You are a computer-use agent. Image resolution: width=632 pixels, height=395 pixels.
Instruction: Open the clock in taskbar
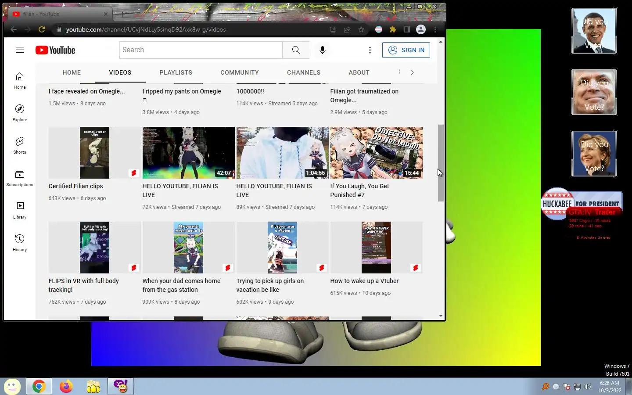pos(610,387)
